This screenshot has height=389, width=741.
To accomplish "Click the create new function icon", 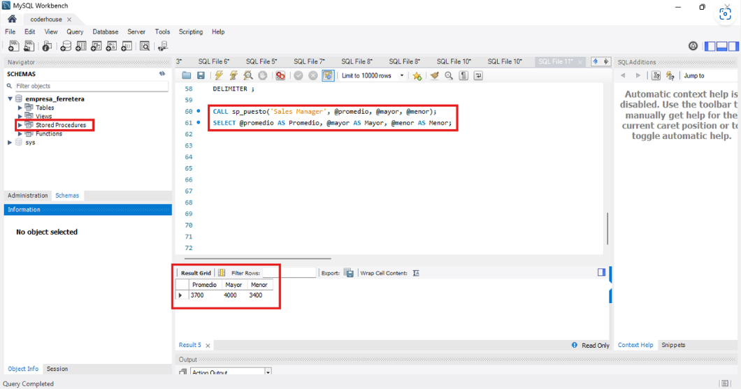I will click(126, 46).
